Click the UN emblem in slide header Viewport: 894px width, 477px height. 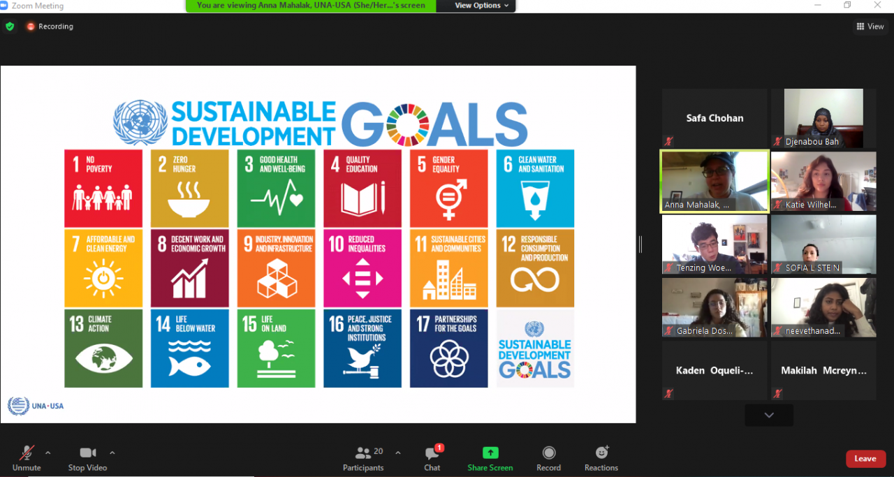pyautogui.click(x=140, y=123)
